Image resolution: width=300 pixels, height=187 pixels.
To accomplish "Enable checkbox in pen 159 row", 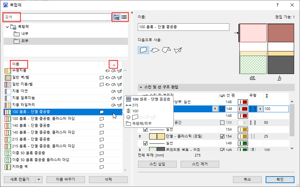I will click(222, 122).
